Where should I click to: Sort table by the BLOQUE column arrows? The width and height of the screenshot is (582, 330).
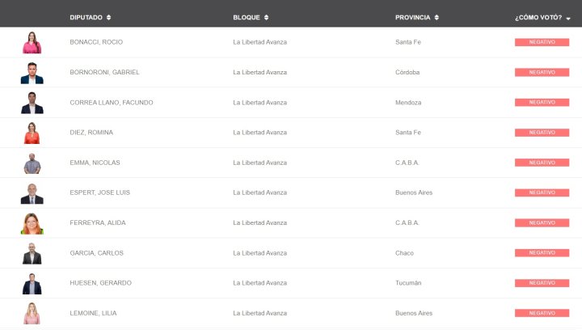[x=266, y=18]
